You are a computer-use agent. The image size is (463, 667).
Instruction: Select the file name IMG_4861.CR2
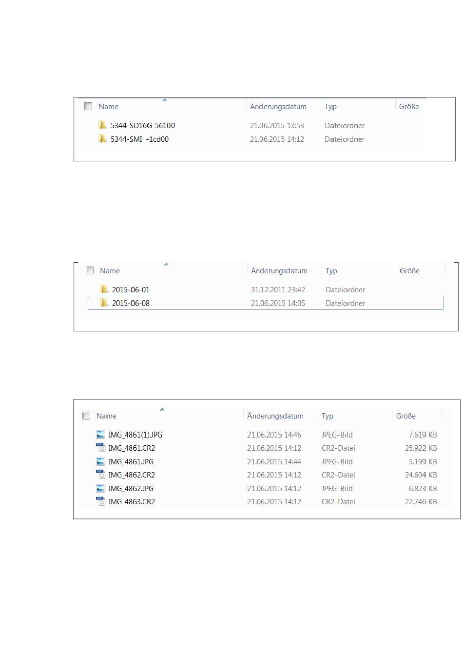[x=132, y=448]
